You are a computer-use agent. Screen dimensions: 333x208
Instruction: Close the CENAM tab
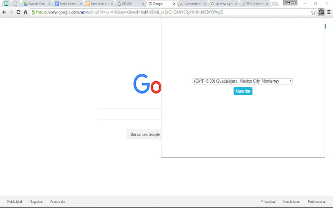pos(143,4)
